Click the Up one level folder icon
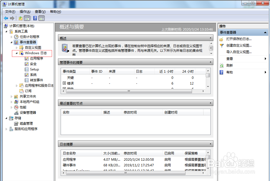 pyautogui.click(x=21, y=18)
